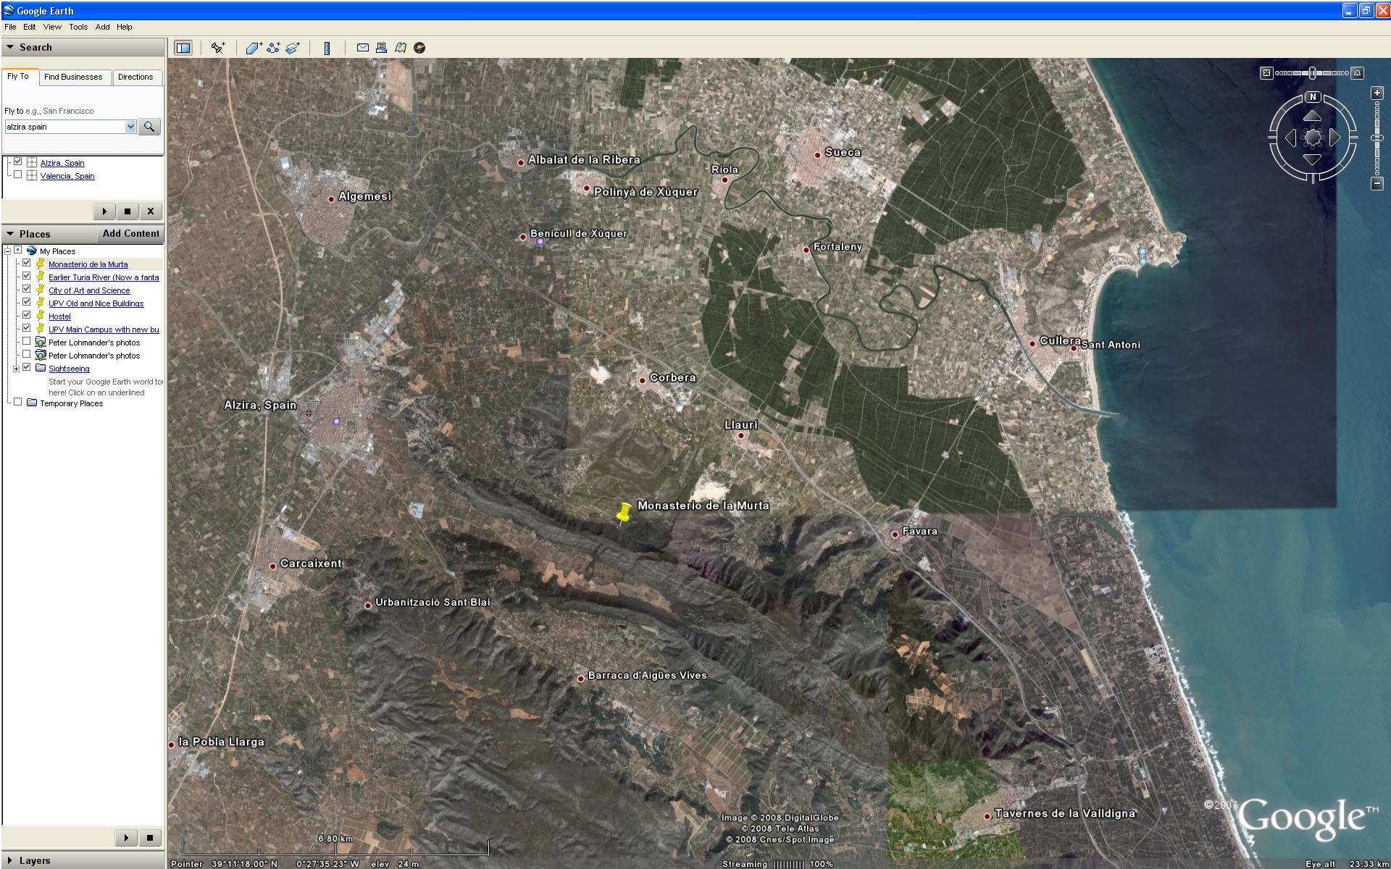Pan map left with compass arrow

1290,138
